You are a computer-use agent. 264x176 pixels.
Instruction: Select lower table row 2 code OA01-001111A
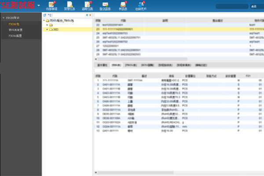(179, 84)
